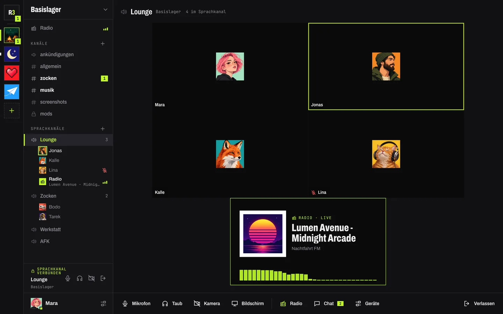Add a new server with plus button
This screenshot has height=314, width=503.
tap(12, 111)
